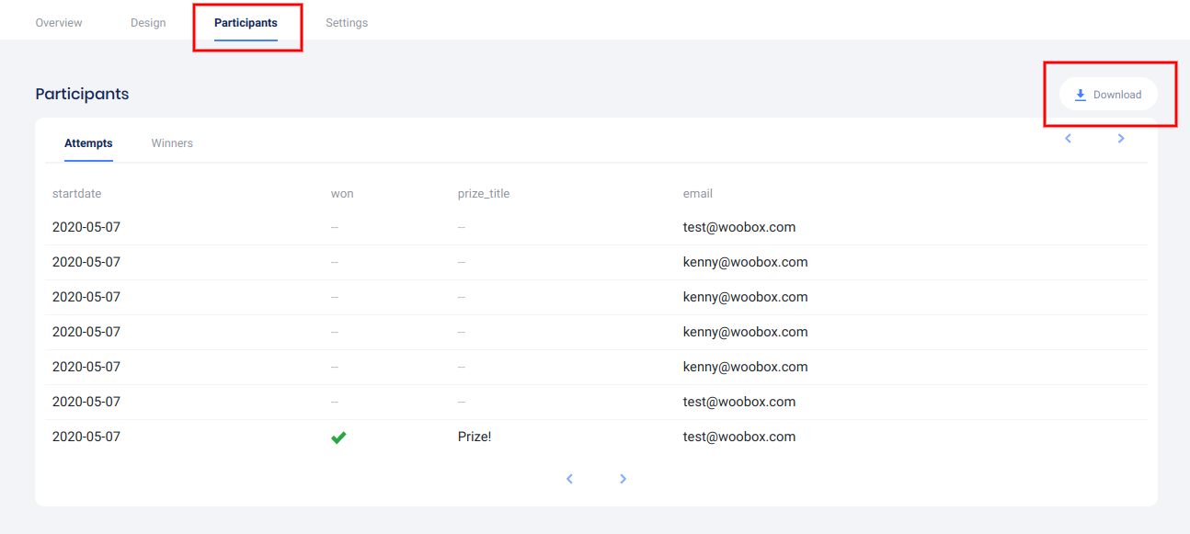Click the email column header

click(x=697, y=194)
